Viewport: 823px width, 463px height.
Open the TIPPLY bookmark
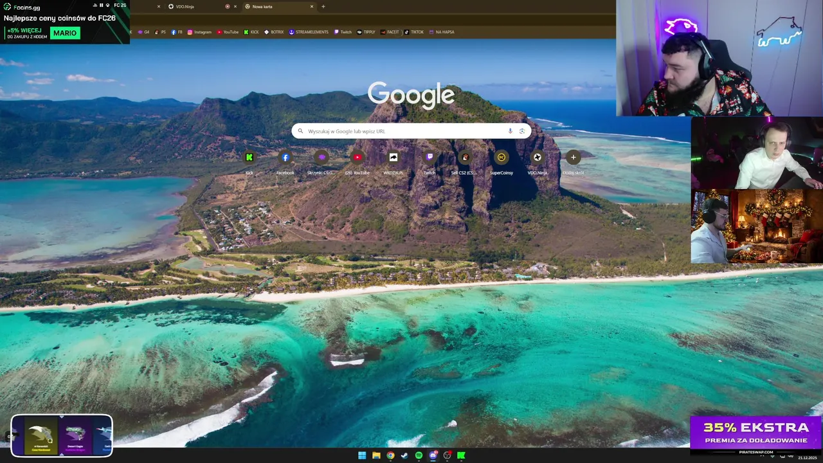[366, 32]
